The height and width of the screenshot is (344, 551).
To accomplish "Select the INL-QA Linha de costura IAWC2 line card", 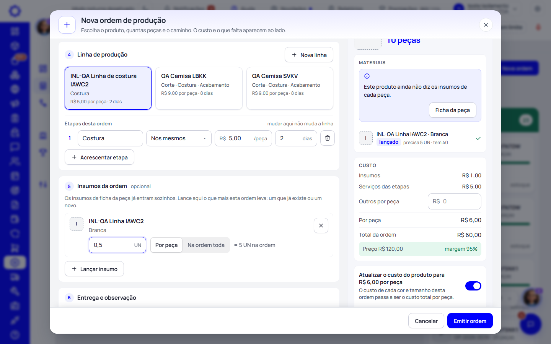I will click(x=108, y=88).
